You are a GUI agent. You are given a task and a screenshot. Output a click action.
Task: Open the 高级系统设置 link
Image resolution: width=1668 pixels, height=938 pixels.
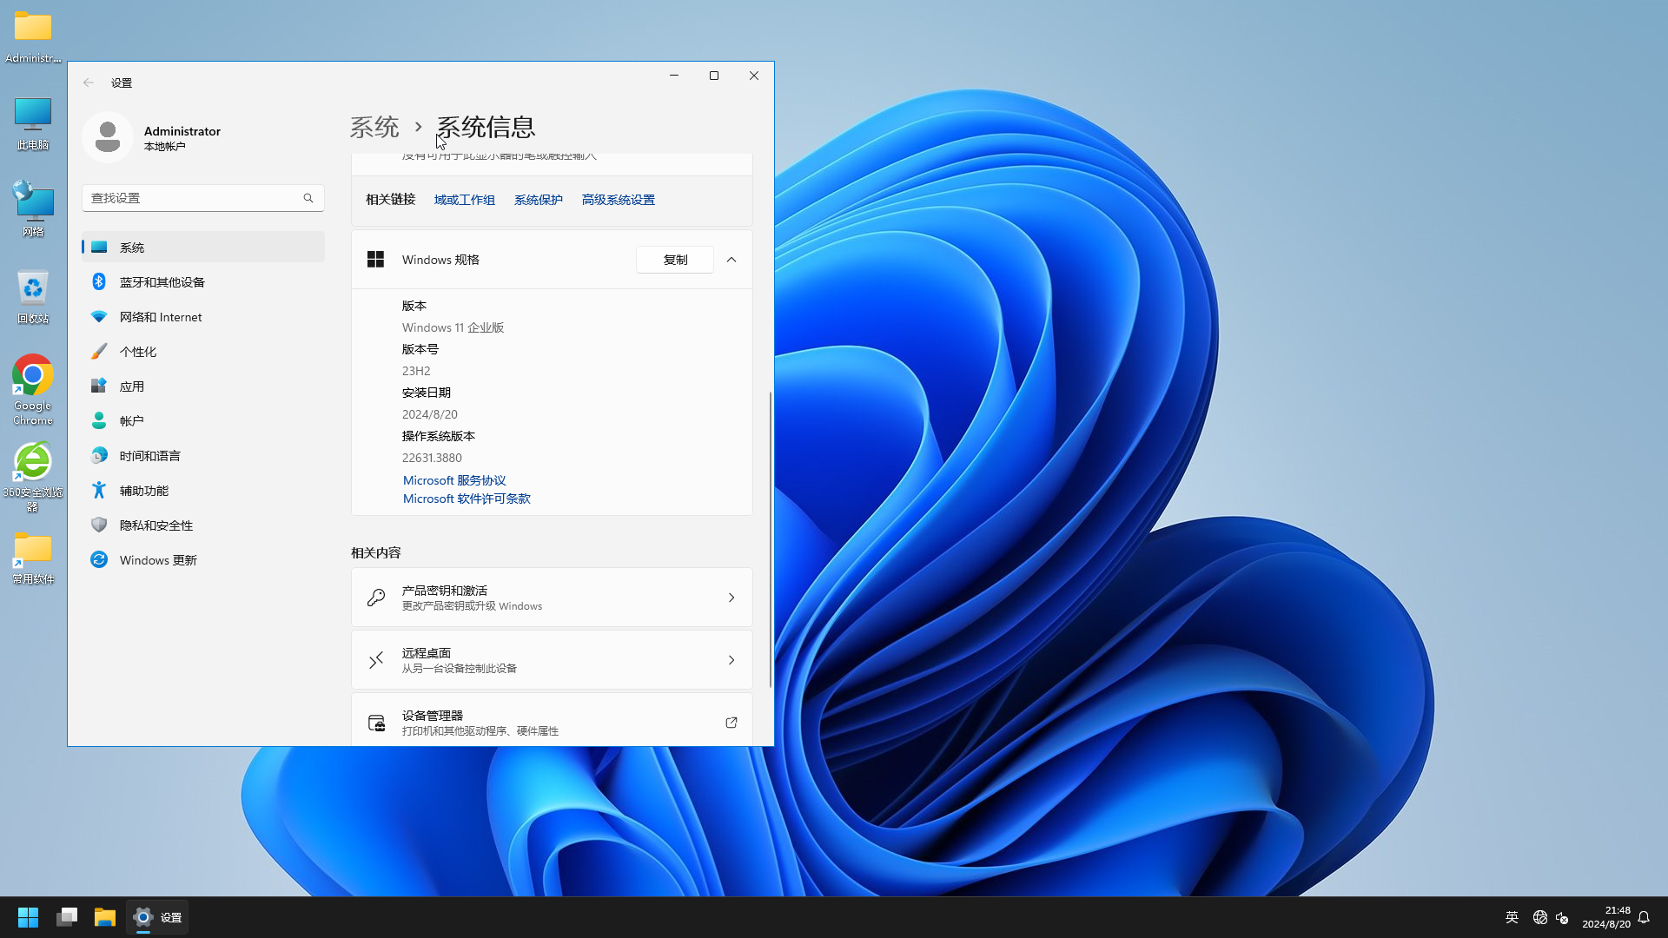click(x=619, y=200)
